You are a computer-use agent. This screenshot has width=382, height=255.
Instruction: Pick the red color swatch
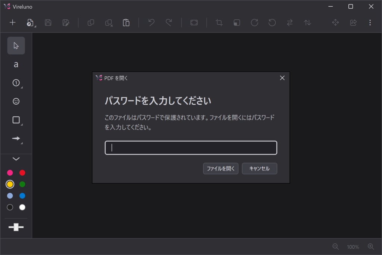click(22, 173)
